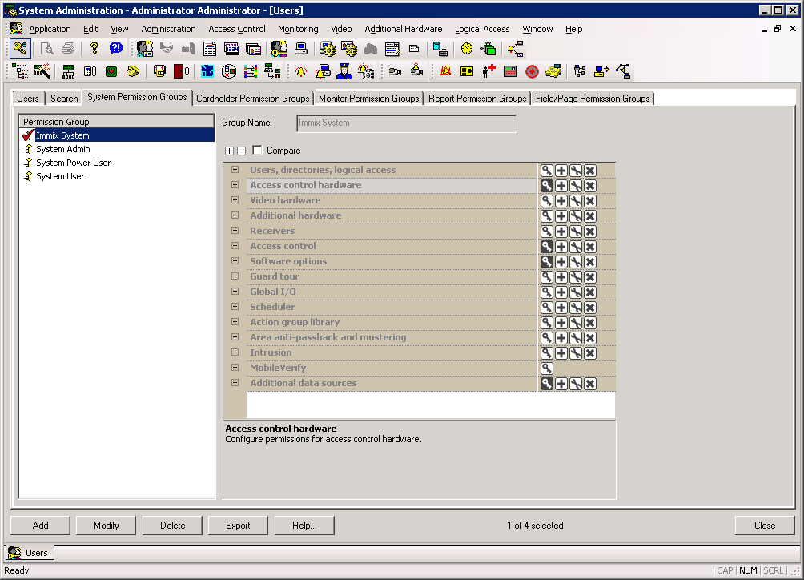Viewport: 804px width, 580px height.
Task: Click the key icon on the MobileVerify row
Action: click(547, 368)
